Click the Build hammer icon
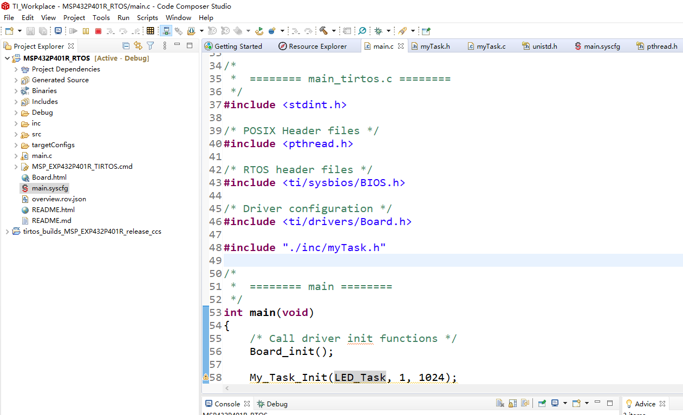This screenshot has width=683, height=415. coord(323,31)
